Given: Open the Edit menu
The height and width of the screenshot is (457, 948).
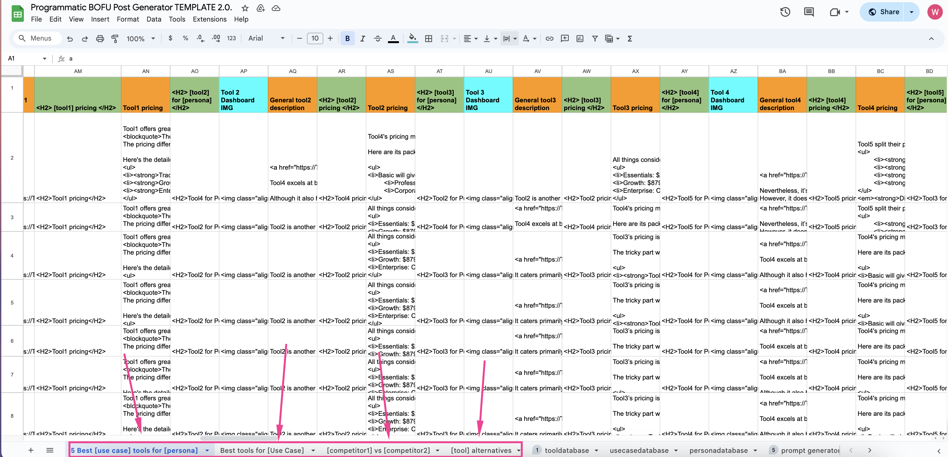Looking at the screenshot, I should tap(55, 19).
